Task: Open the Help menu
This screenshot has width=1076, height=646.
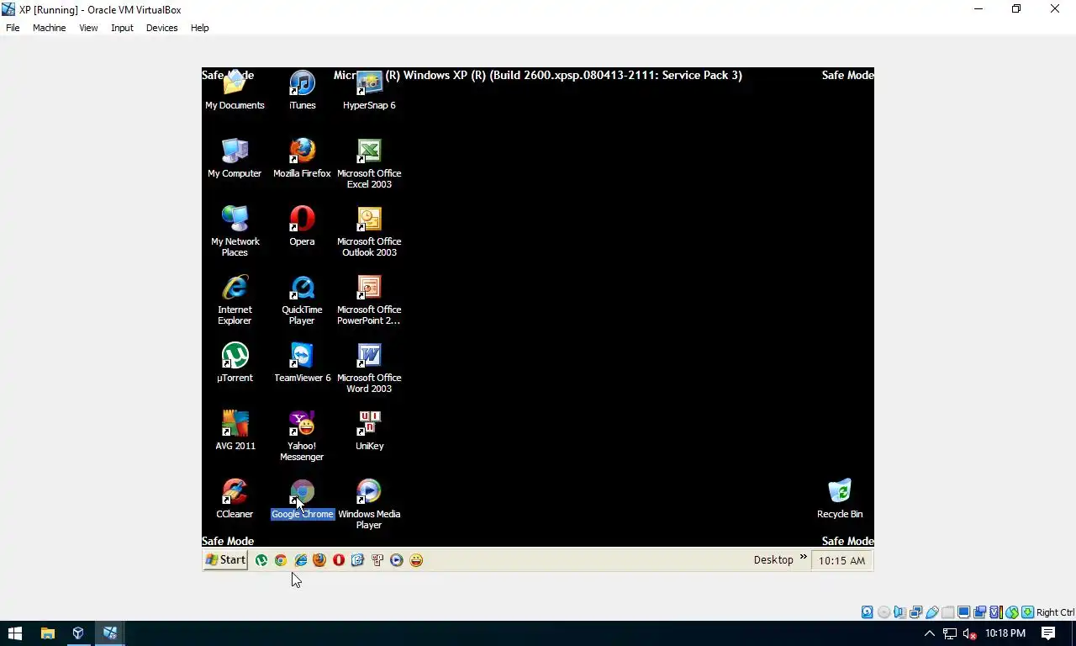Action: 199,28
